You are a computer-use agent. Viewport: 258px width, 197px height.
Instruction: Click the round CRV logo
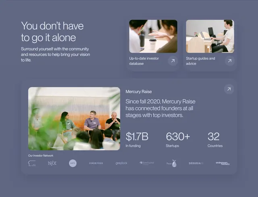click(73, 163)
